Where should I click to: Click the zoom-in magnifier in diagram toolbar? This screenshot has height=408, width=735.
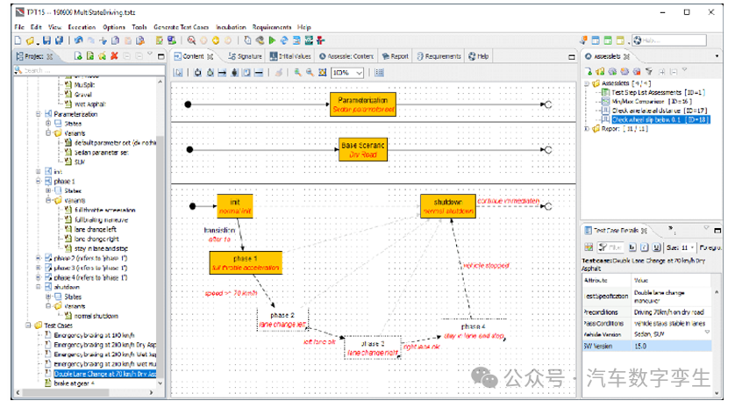point(297,73)
